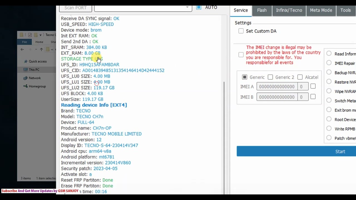Select Backup NVRAM radio option

(x=329, y=72)
